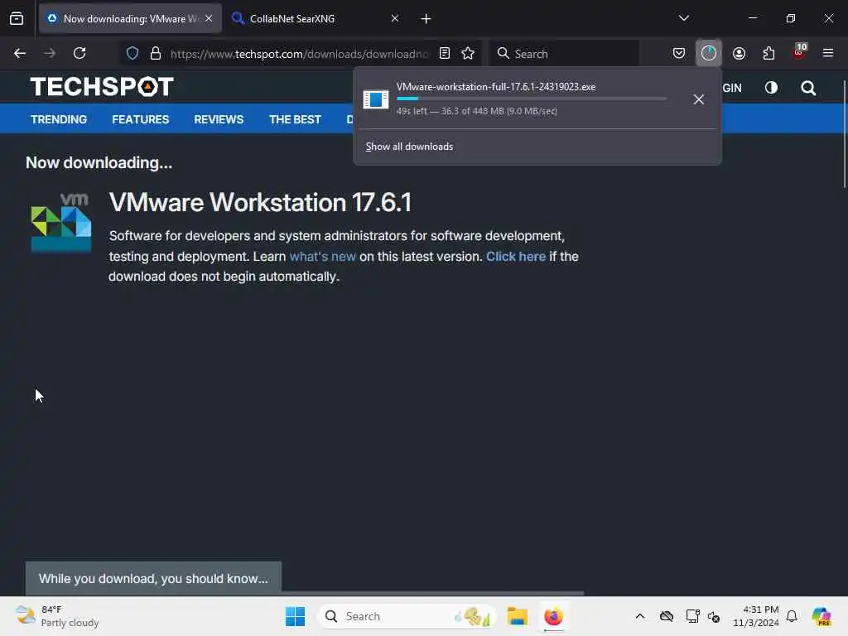Show hidden system tray icons chevron
This screenshot has width=848, height=636.
click(640, 616)
